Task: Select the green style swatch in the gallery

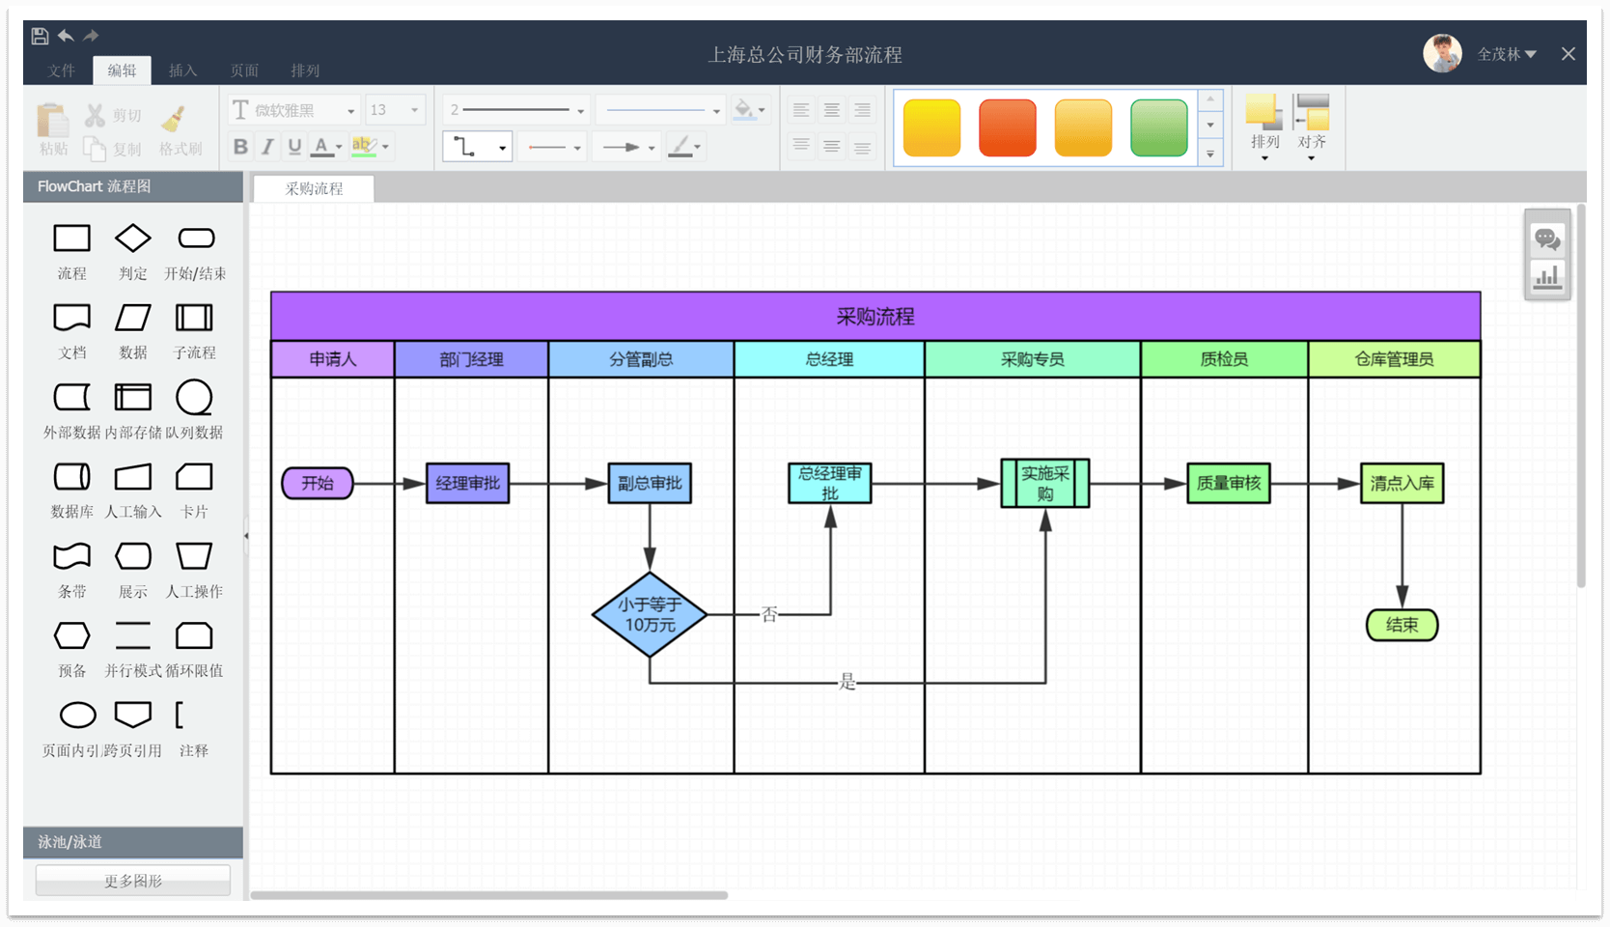Action: coord(1157,126)
